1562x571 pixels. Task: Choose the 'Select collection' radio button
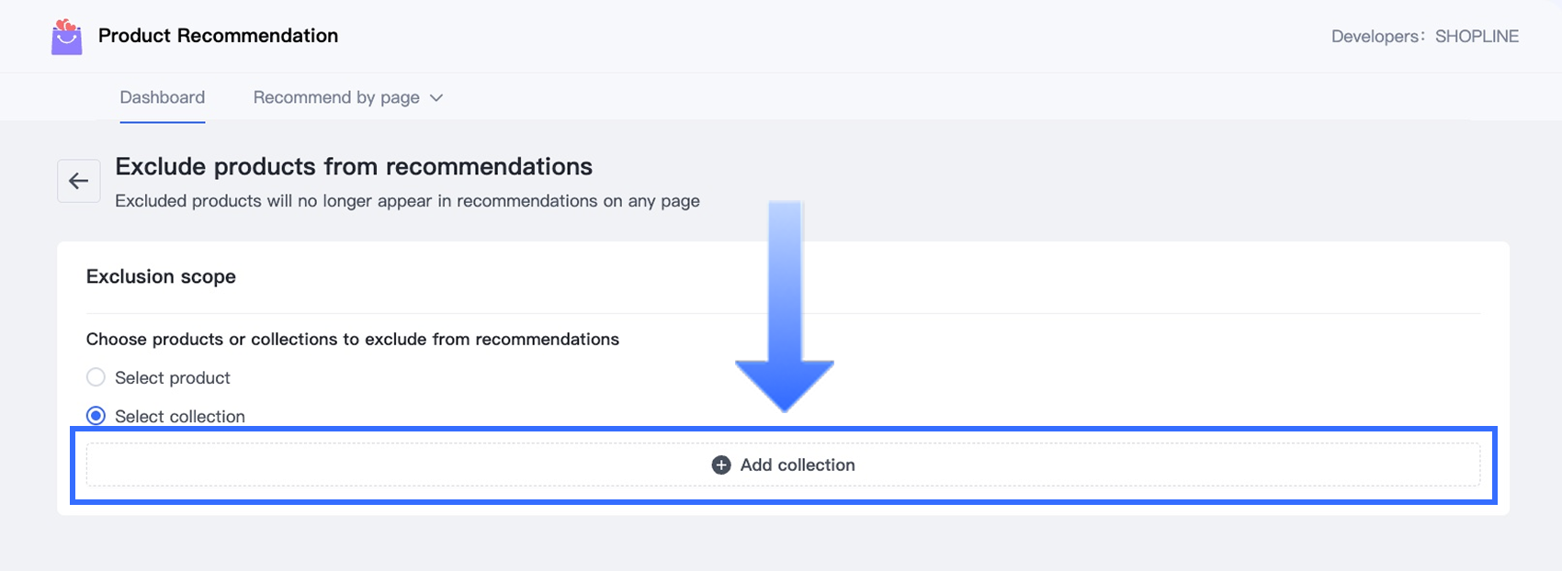[x=96, y=416]
